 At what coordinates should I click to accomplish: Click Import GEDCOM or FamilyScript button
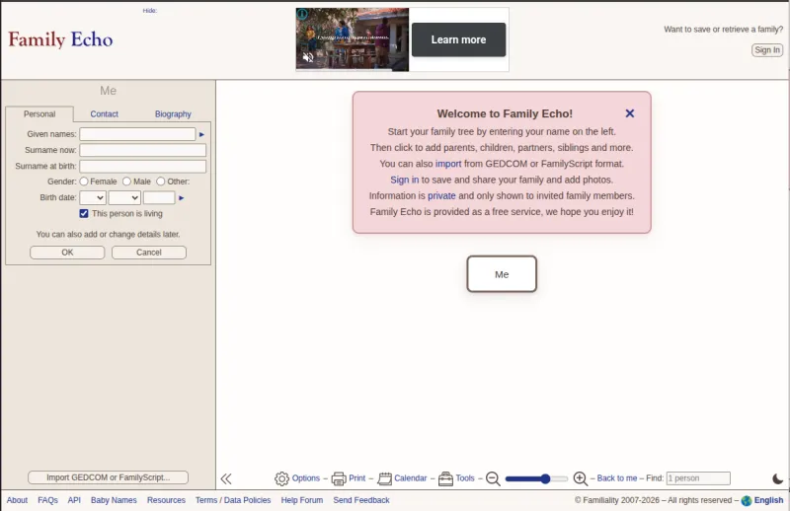(108, 477)
